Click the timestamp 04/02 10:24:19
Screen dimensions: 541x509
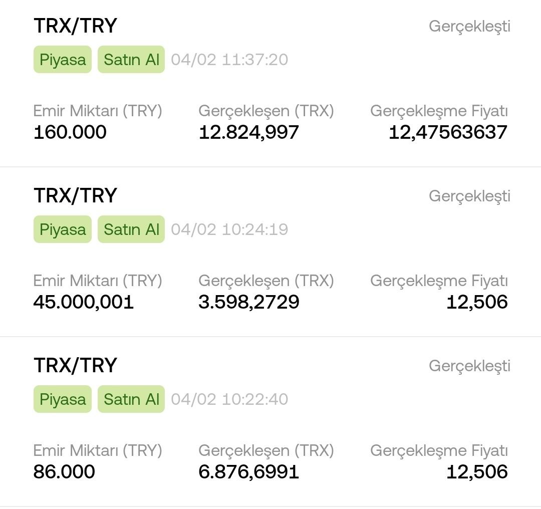coord(229,229)
